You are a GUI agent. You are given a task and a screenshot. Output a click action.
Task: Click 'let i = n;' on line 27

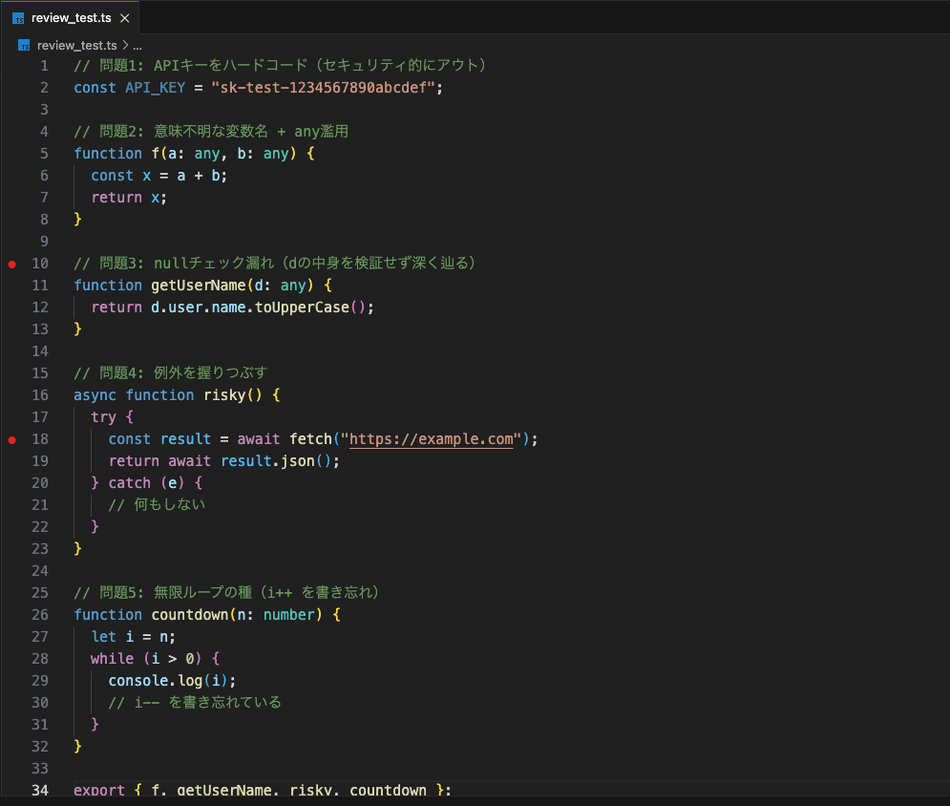tap(134, 637)
